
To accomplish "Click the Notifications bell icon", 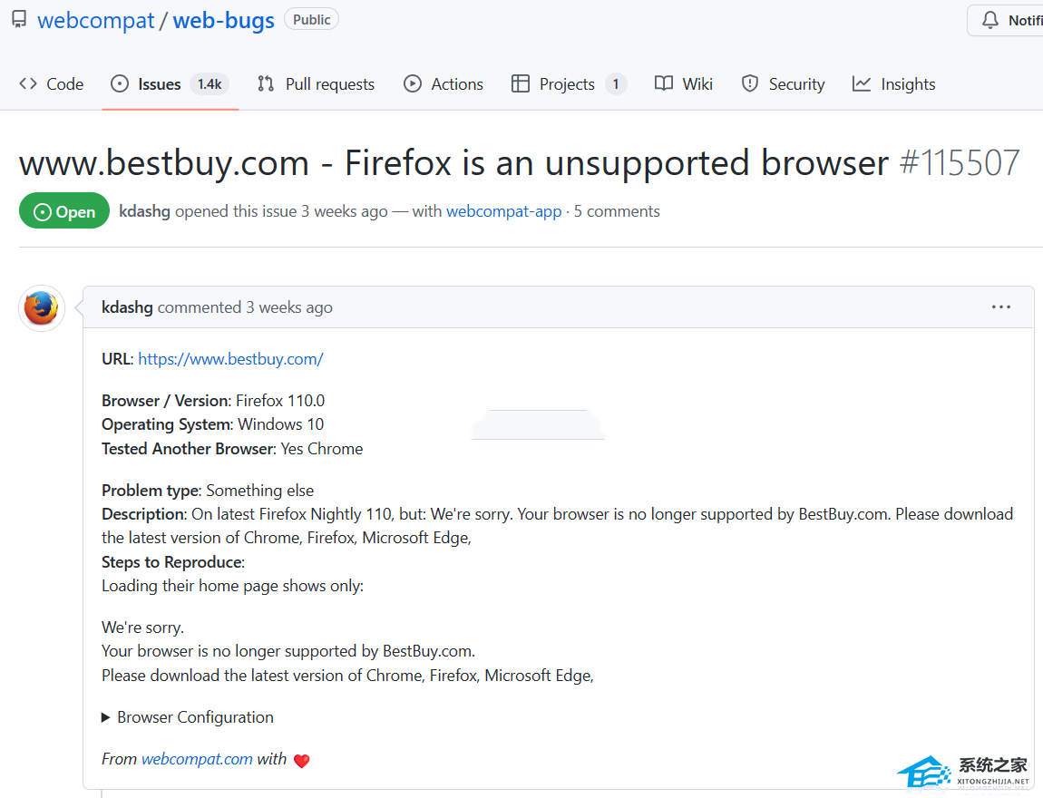I will (991, 20).
